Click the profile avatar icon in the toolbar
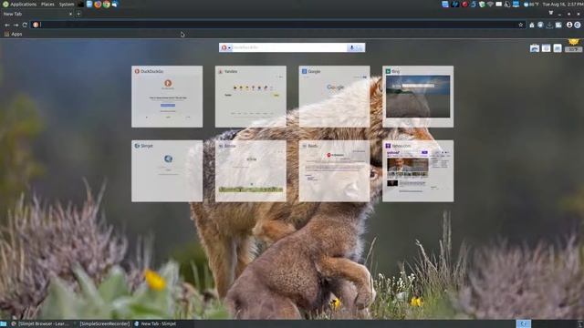 point(569,25)
